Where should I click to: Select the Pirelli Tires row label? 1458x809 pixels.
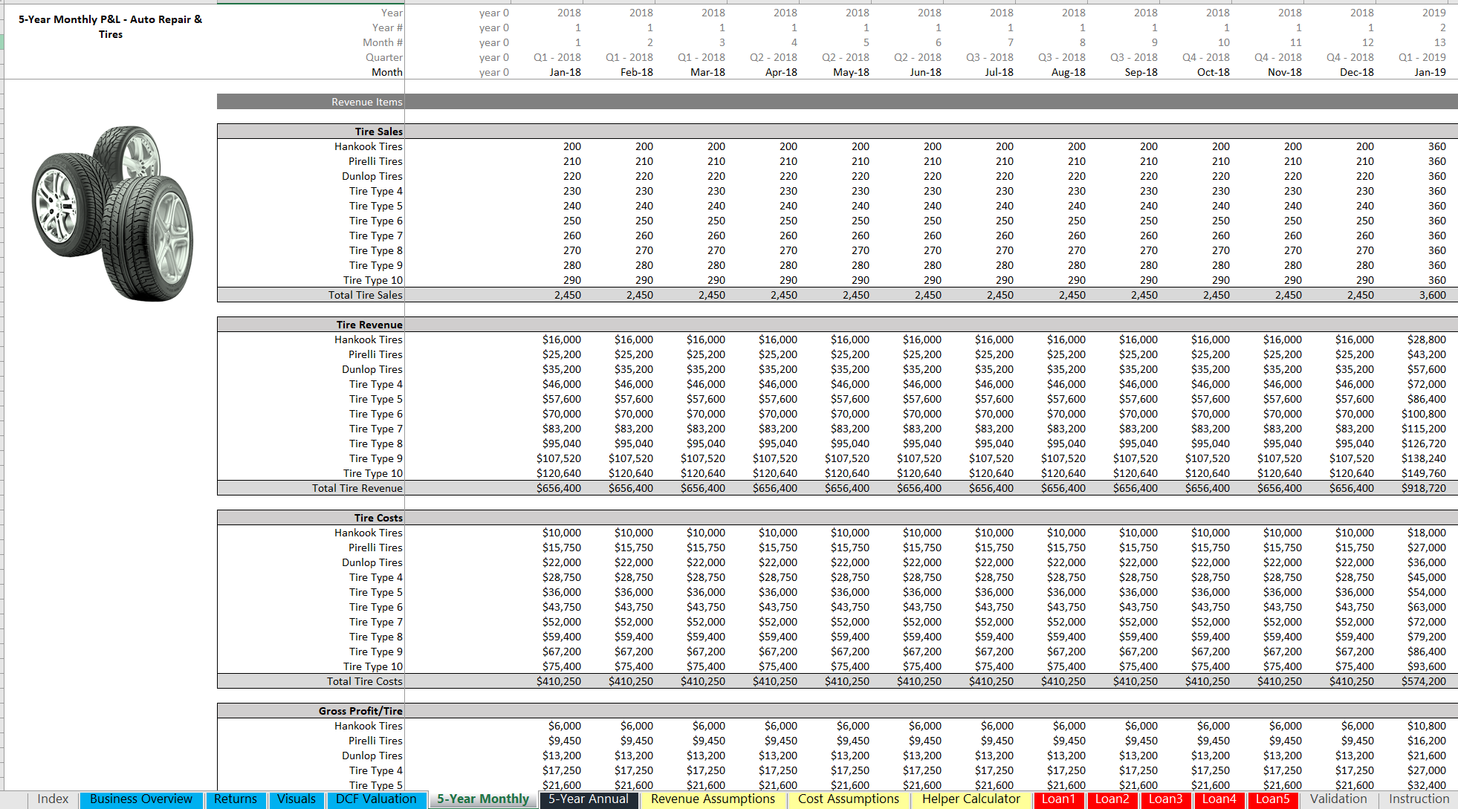(x=375, y=161)
